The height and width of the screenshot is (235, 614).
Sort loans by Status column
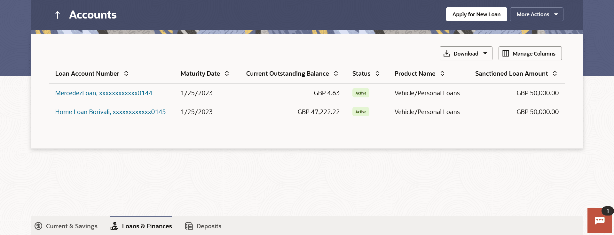click(377, 73)
